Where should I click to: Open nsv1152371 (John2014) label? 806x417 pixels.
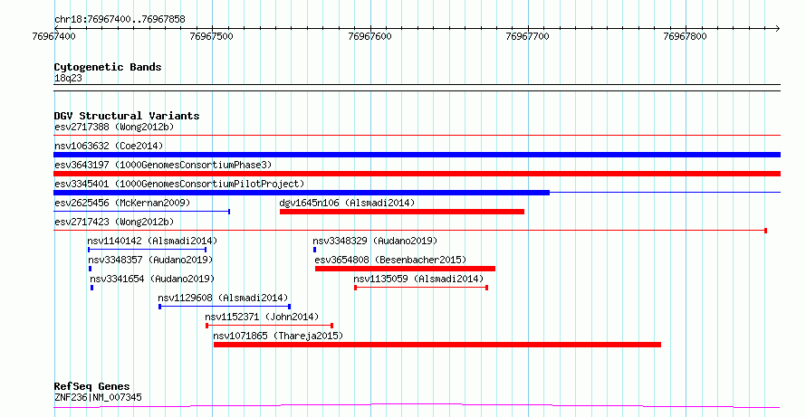[x=262, y=317]
